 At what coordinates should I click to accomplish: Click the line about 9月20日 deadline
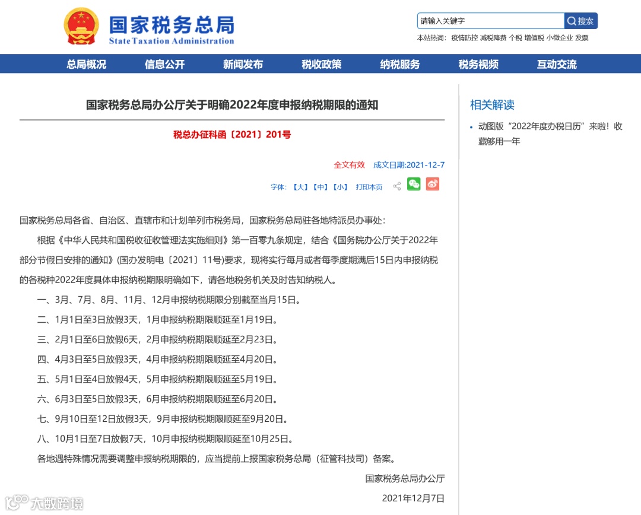163,419
